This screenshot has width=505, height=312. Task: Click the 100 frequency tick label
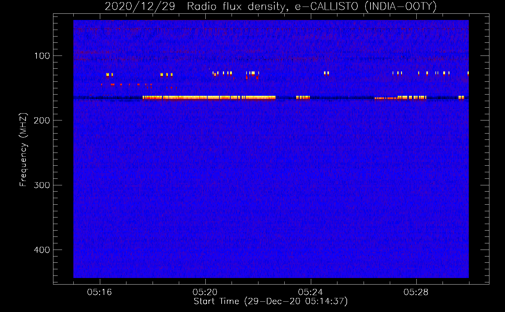tap(42, 56)
